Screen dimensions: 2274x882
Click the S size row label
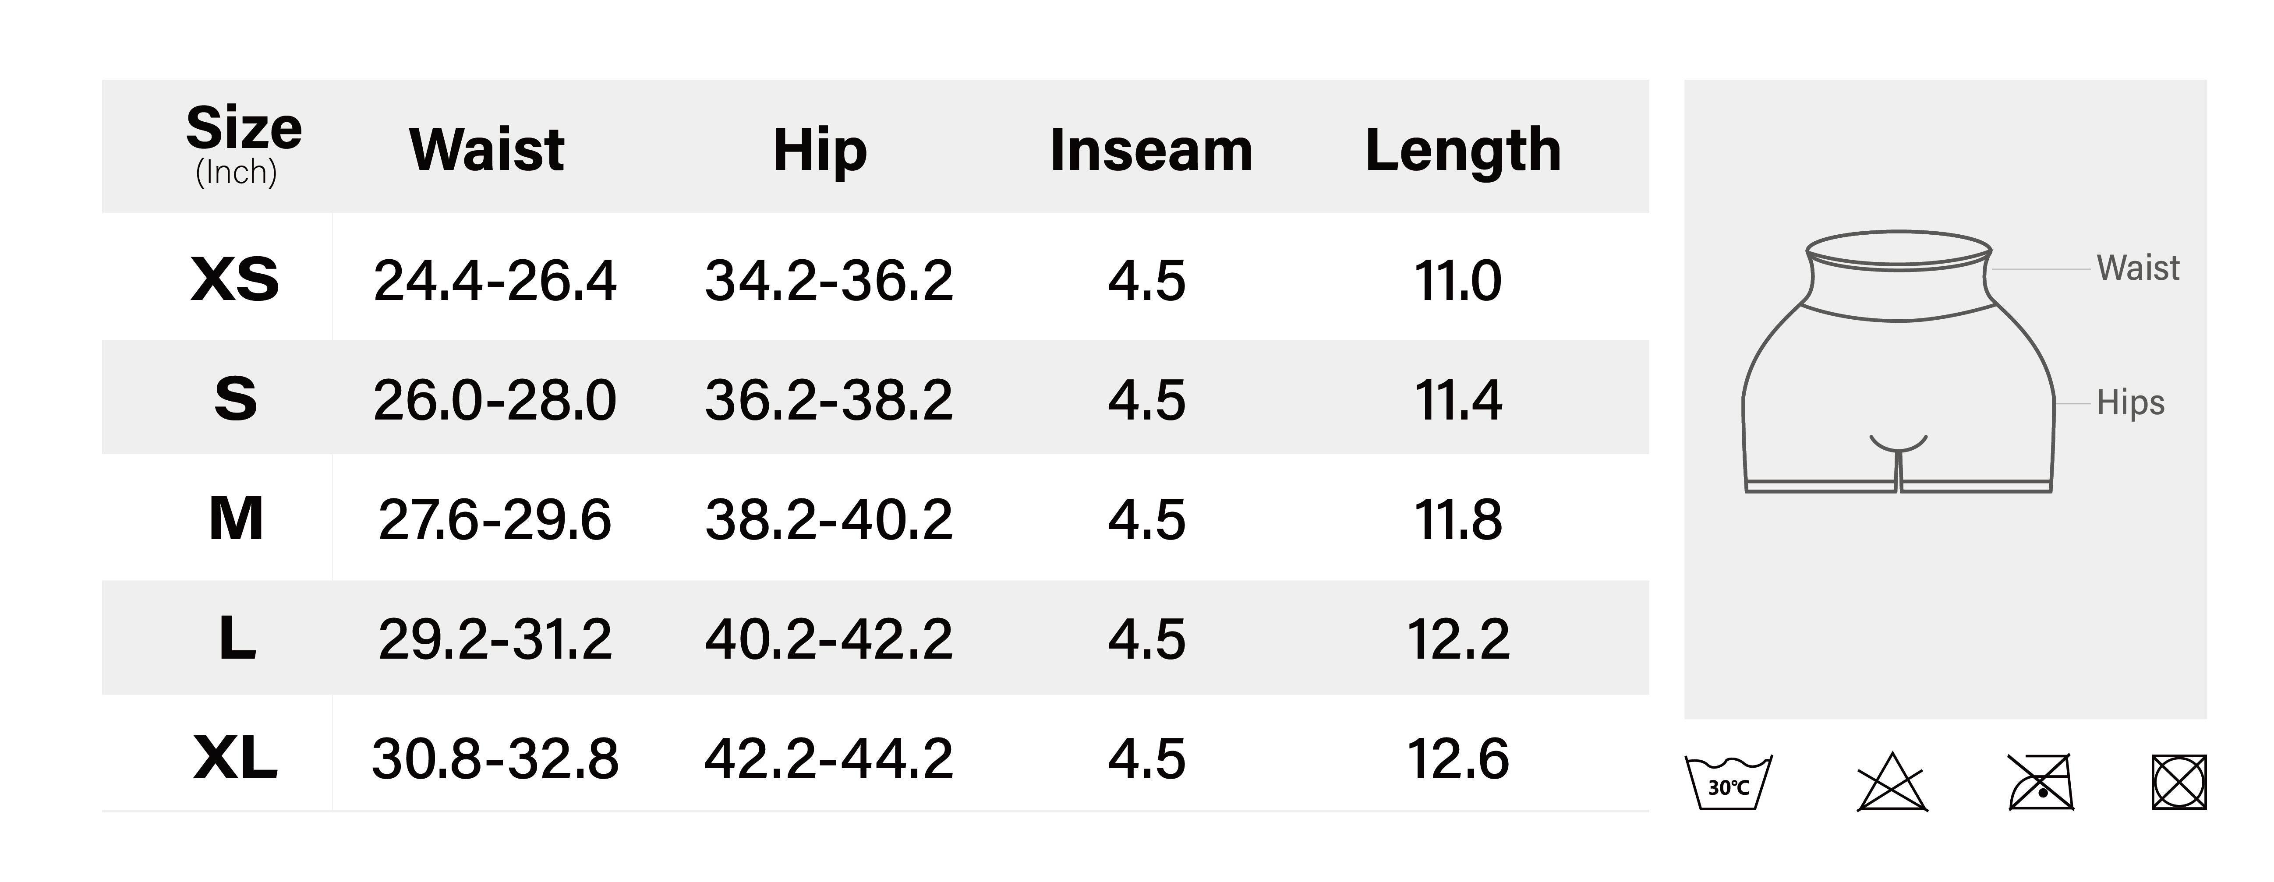[x=236, y=399]
